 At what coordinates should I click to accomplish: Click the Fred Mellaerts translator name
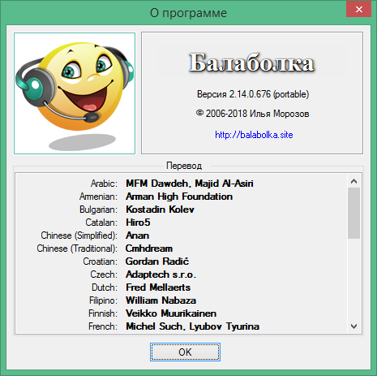(x=158, y=287)
